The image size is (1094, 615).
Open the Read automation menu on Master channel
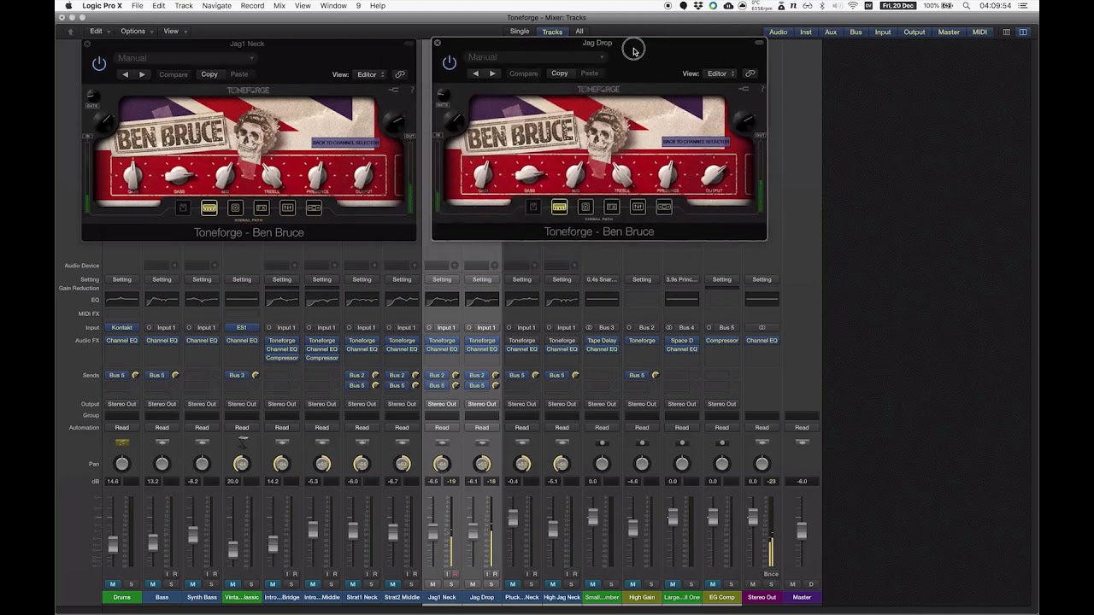(x=802, y=427)
